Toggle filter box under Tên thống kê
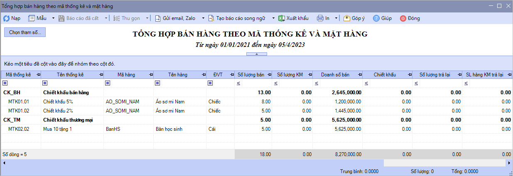The width and height of the screenshot is (513, 176). click(44, 83)
